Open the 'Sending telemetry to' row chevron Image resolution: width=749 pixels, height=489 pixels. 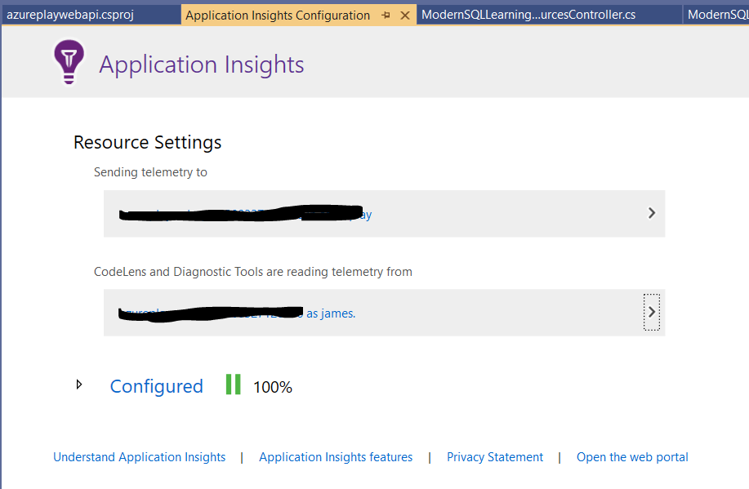point(651,213)
